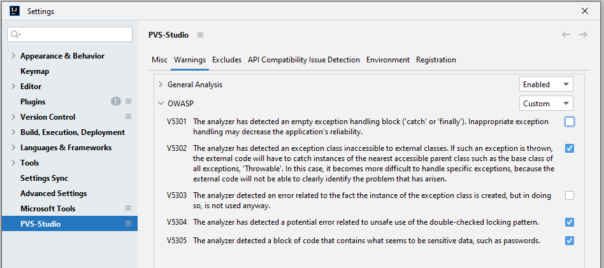604x268 pixels.
Task: Click the project icon beside Version Control
Action: click(128, 117)
